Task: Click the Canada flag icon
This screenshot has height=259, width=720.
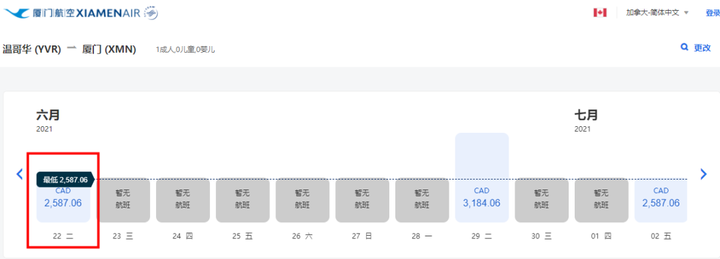Action: tap(600, 13)
